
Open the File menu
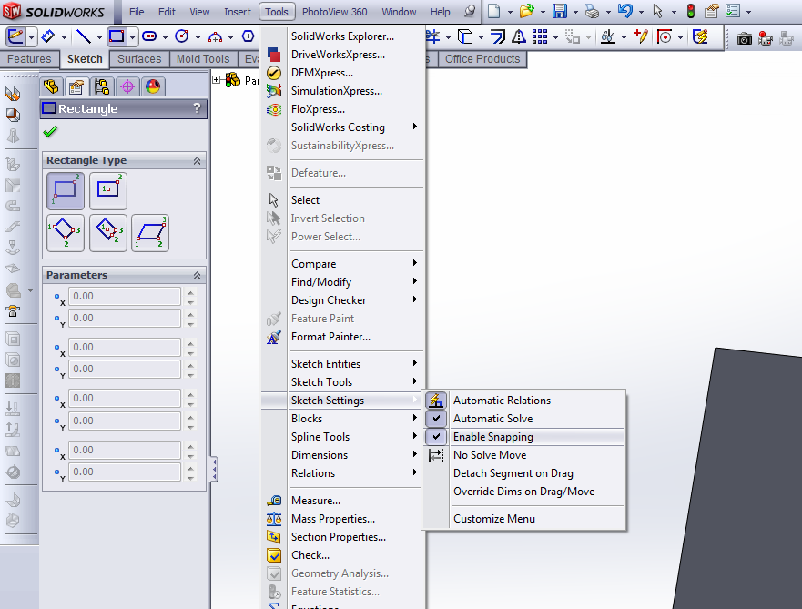coord(136,12)
